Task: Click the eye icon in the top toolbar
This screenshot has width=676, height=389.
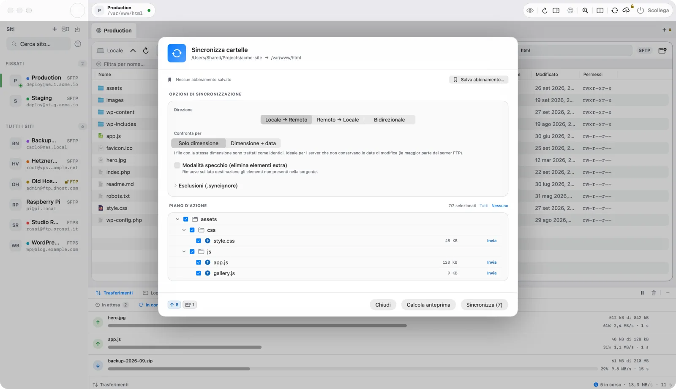Action: coord(530,11)
